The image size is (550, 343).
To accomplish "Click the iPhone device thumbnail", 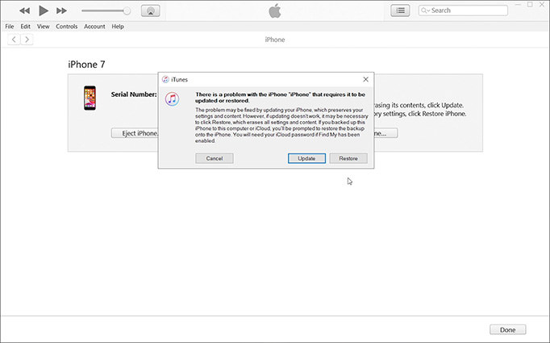I will pyautogui.click(x=90, y=98).
